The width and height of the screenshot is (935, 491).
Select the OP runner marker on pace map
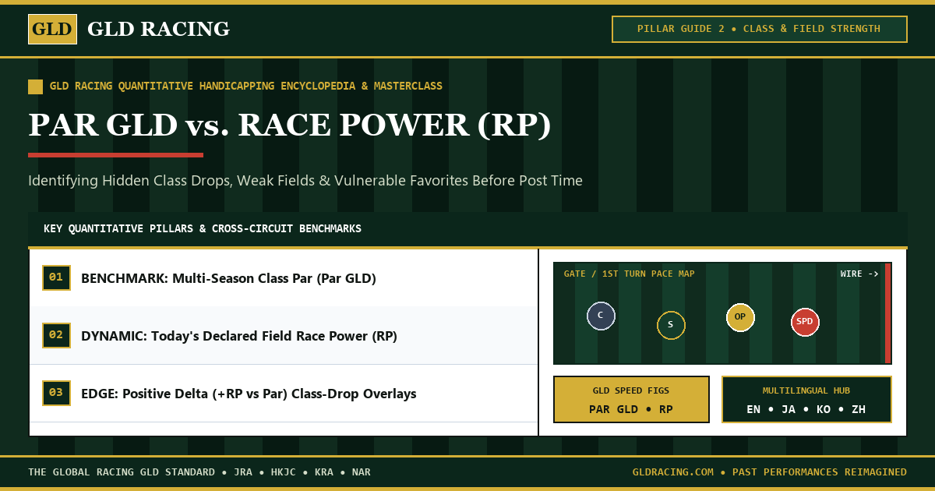point(740,316)
